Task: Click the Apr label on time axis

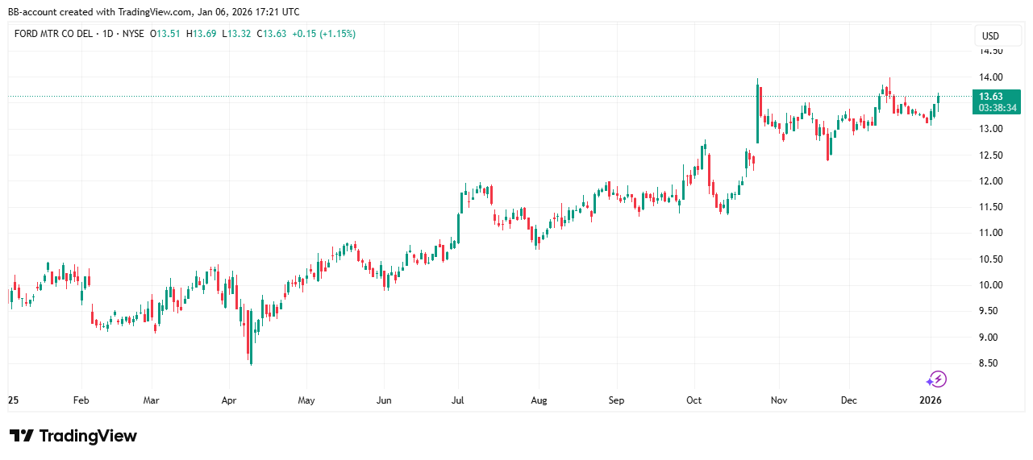Action: pyautogui.click(x=228, y=400)
